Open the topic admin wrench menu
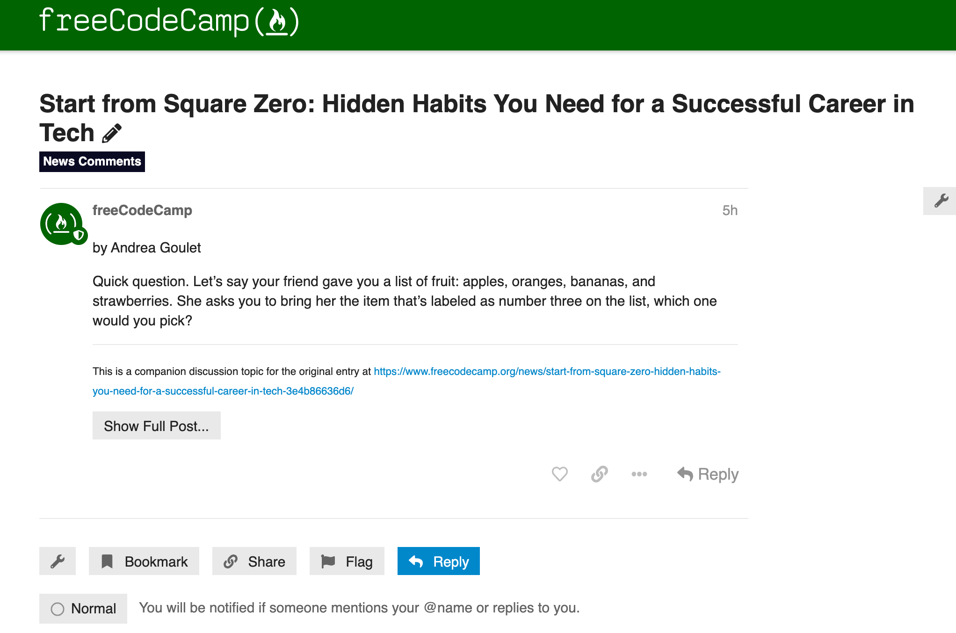The width and height of the screenshot is (956, 633). click(57, 561)
